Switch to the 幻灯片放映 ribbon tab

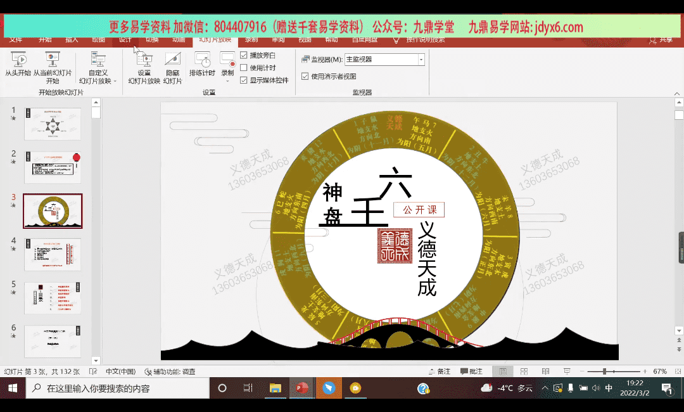[215, 40]
